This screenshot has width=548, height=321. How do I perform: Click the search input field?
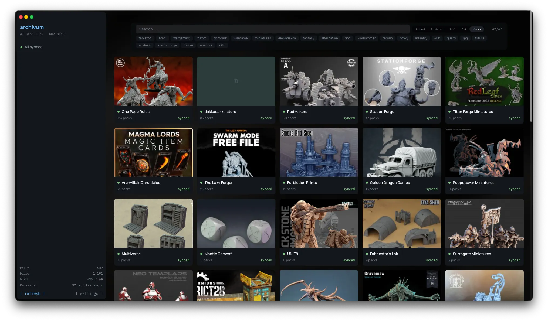point(272,29)
